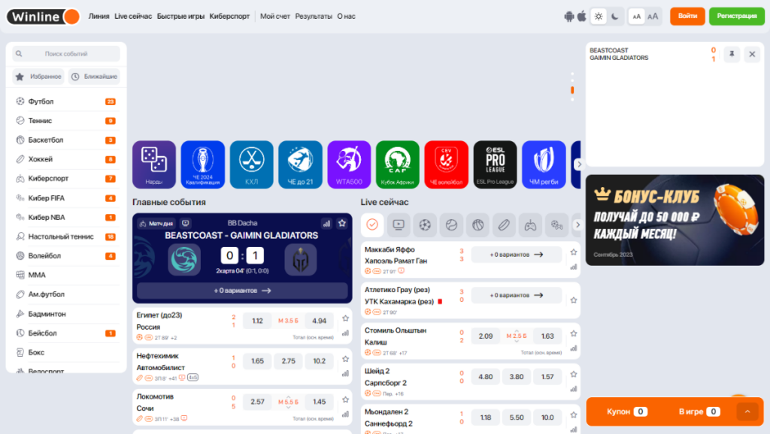Open the Live сейчас menu

[133, 17]
